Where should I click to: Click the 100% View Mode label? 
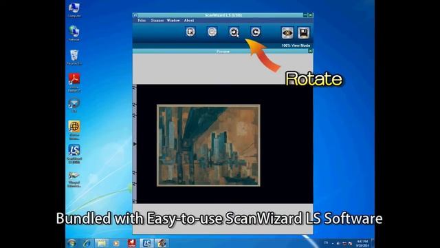(x=296, y=45)
